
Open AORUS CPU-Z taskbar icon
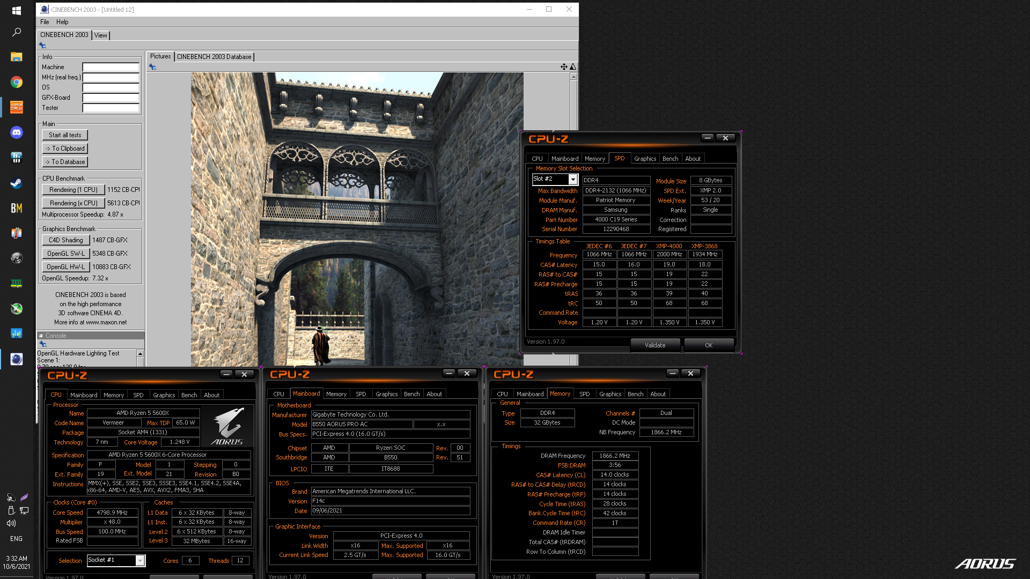click(x=16, y=107)
